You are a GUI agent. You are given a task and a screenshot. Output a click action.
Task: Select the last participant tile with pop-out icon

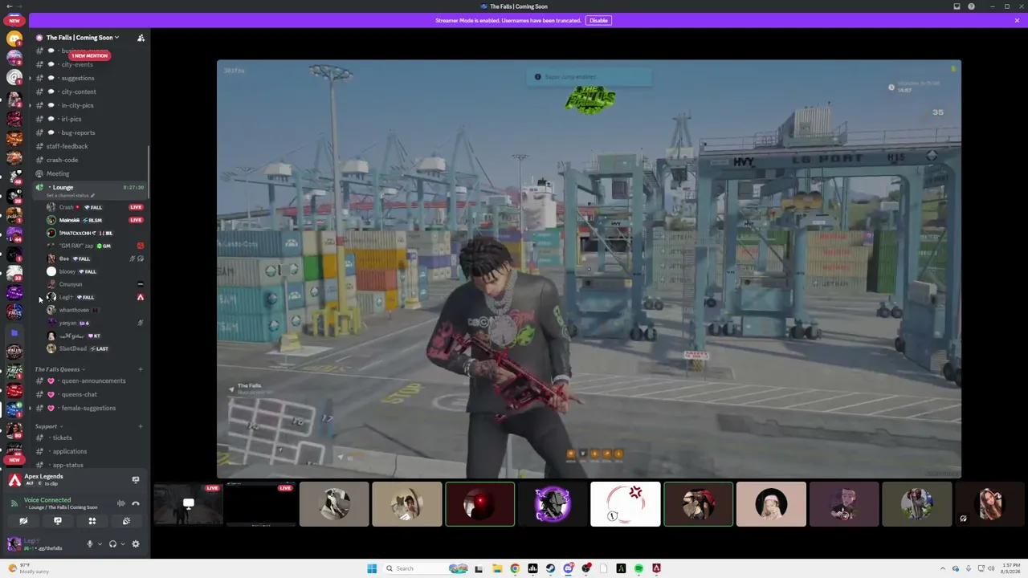click(x=990, y=504)
